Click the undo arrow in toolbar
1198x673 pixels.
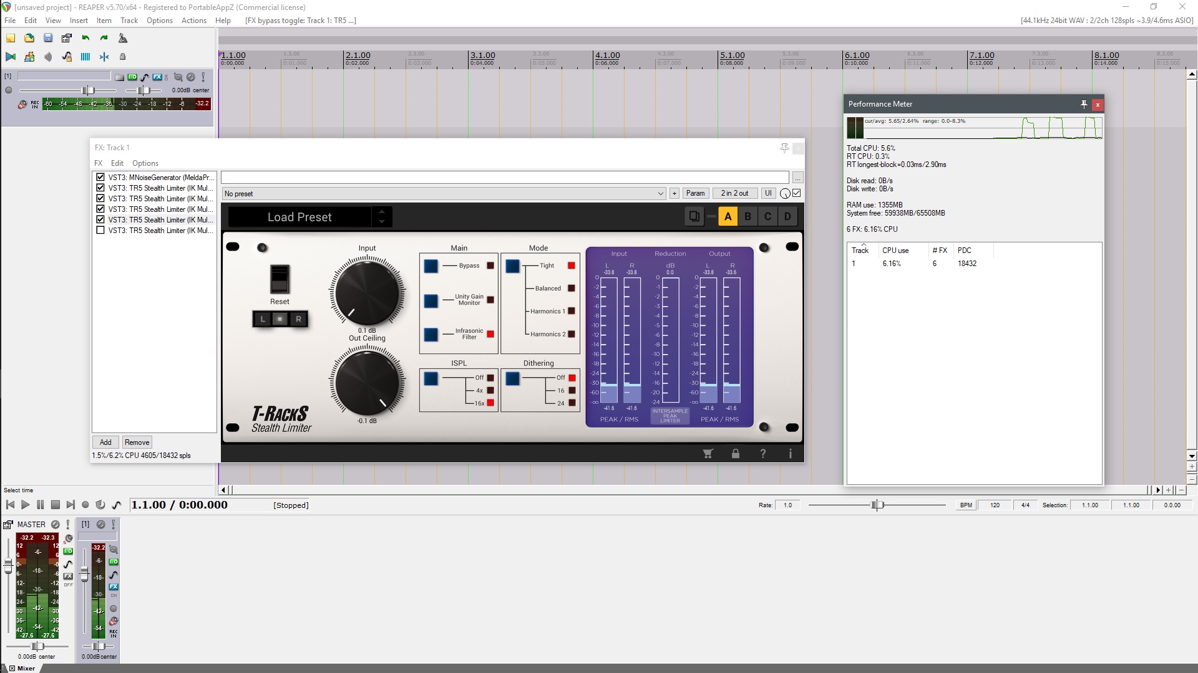[85, 38]
